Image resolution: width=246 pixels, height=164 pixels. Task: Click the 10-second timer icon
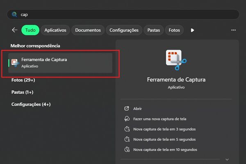(x=127, y=149)
